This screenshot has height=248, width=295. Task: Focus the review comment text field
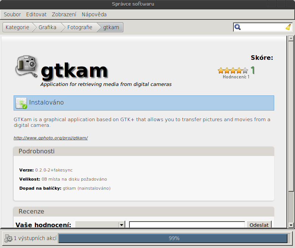click(x=187, y=225)
